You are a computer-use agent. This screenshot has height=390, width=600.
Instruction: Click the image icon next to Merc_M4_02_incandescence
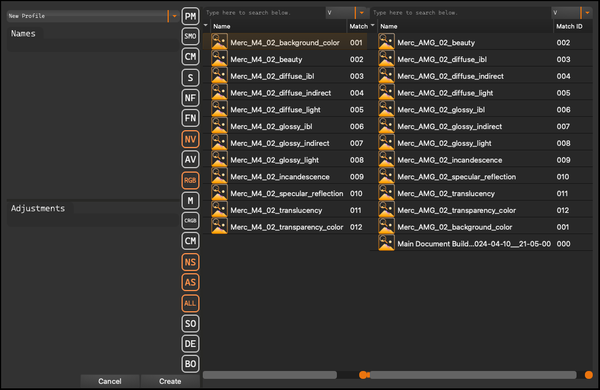tap(219, 177)
